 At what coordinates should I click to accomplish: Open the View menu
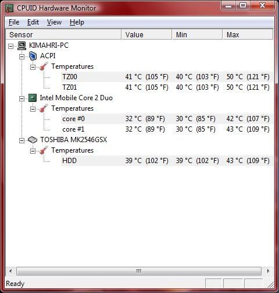pos(54,22)
